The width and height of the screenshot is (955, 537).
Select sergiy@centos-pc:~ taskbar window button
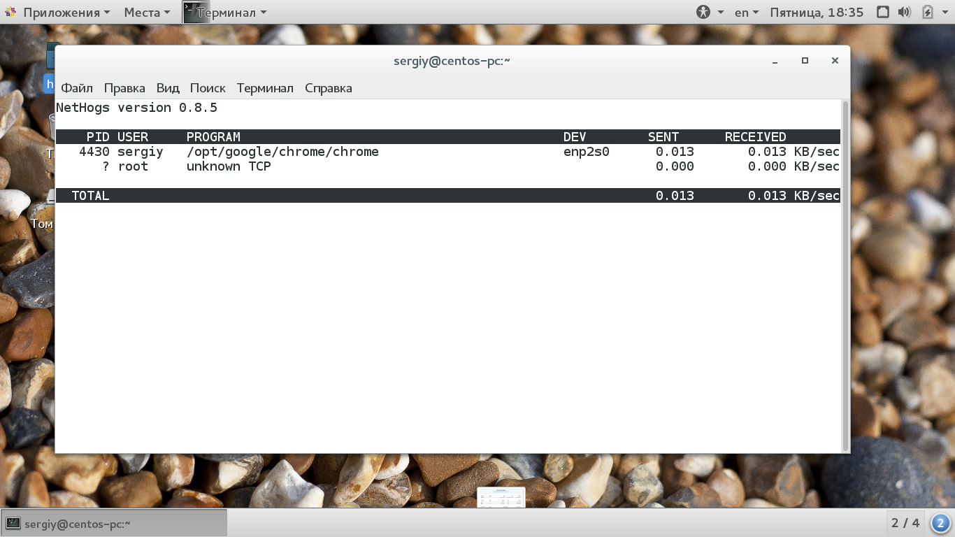[x=115, y=523]
